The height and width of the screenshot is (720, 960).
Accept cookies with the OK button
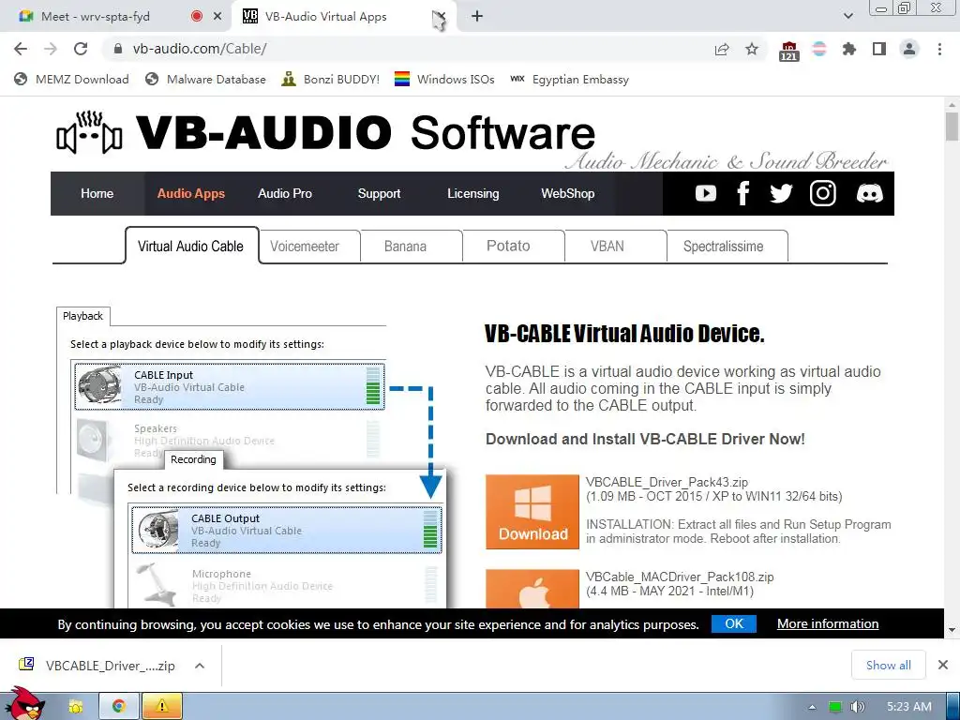(734, 623)
